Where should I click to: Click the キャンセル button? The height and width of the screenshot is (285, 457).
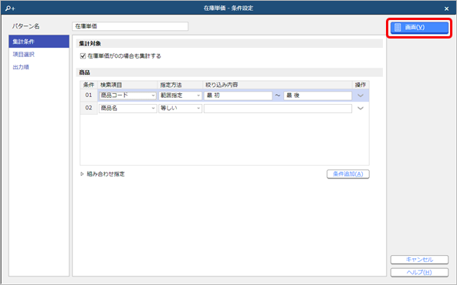click(x=419, y=260)
